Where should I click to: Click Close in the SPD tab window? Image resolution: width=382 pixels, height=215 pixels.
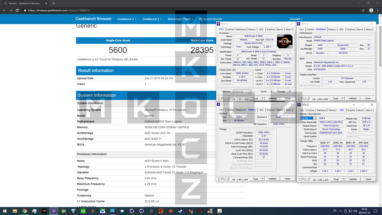pos(368,179)
